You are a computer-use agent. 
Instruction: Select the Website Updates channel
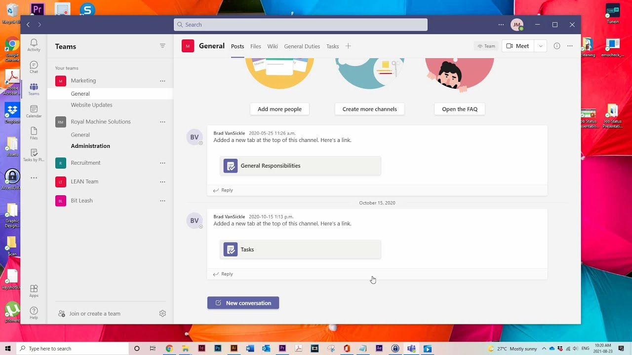pyautogui.click(x=91, y=105)
